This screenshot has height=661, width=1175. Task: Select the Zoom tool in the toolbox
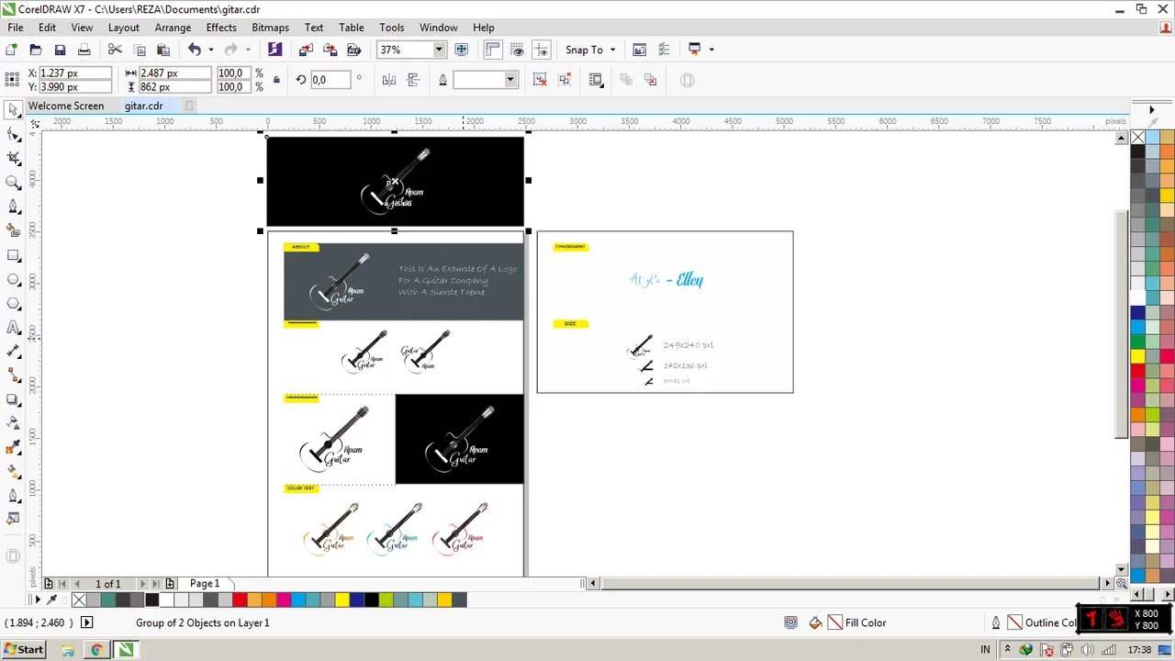click(13, 183)
